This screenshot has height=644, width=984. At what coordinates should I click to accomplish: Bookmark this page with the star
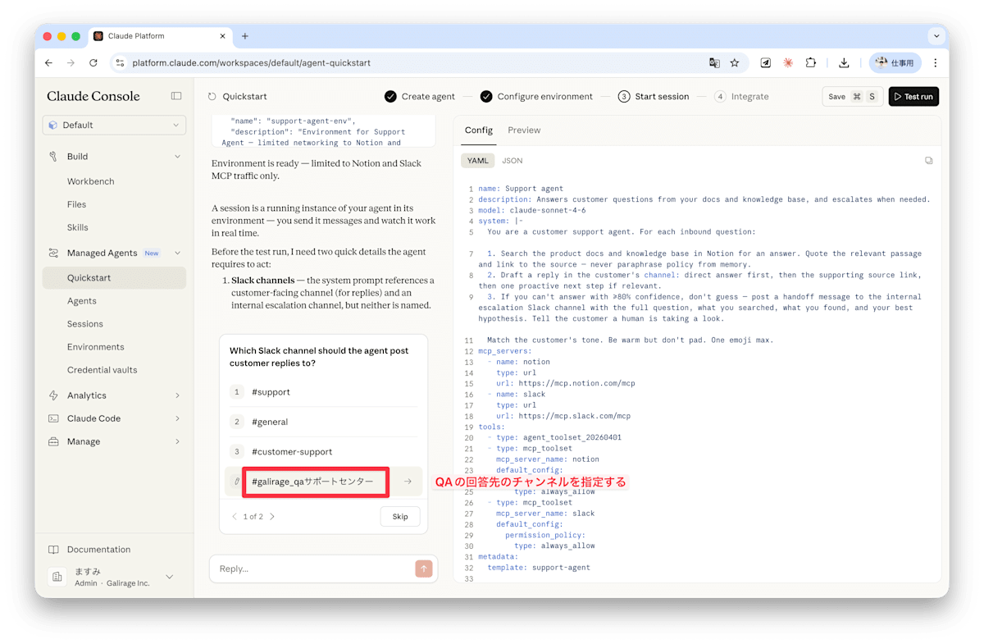point(735,62)
